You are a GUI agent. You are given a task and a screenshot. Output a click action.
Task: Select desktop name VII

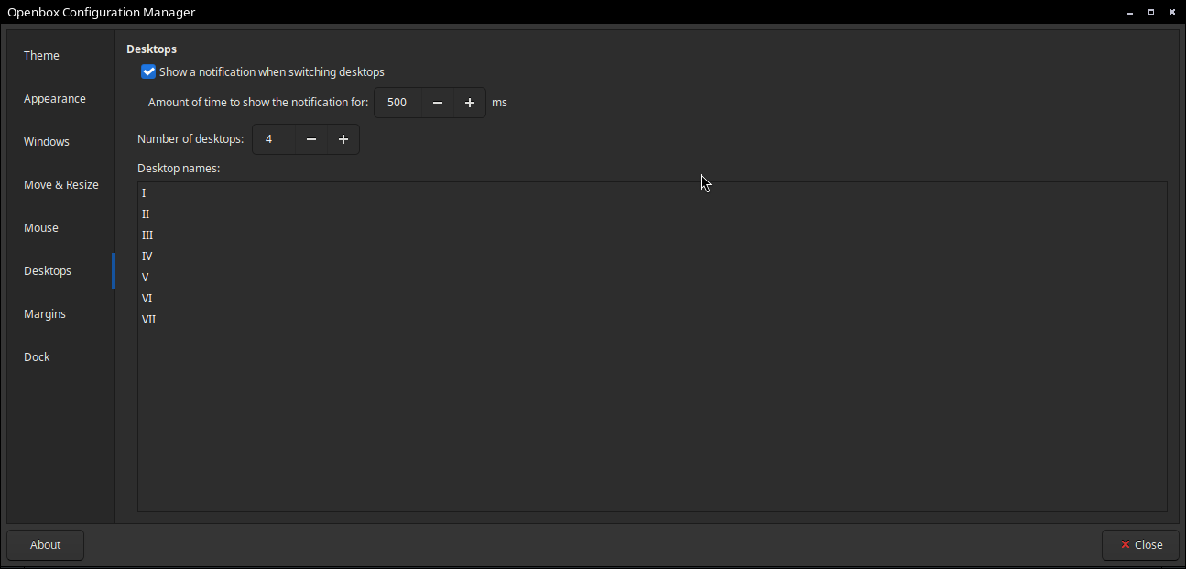coord(652,320)
